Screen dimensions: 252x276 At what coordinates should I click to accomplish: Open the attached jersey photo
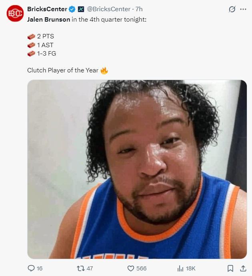137,169
